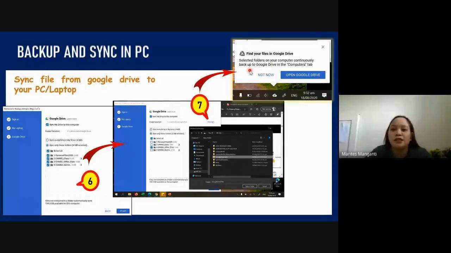Launch Firefox from the taskbar
Image resolution: width=451 pixels, height=253 pixels.
click(x=136, y=194)
